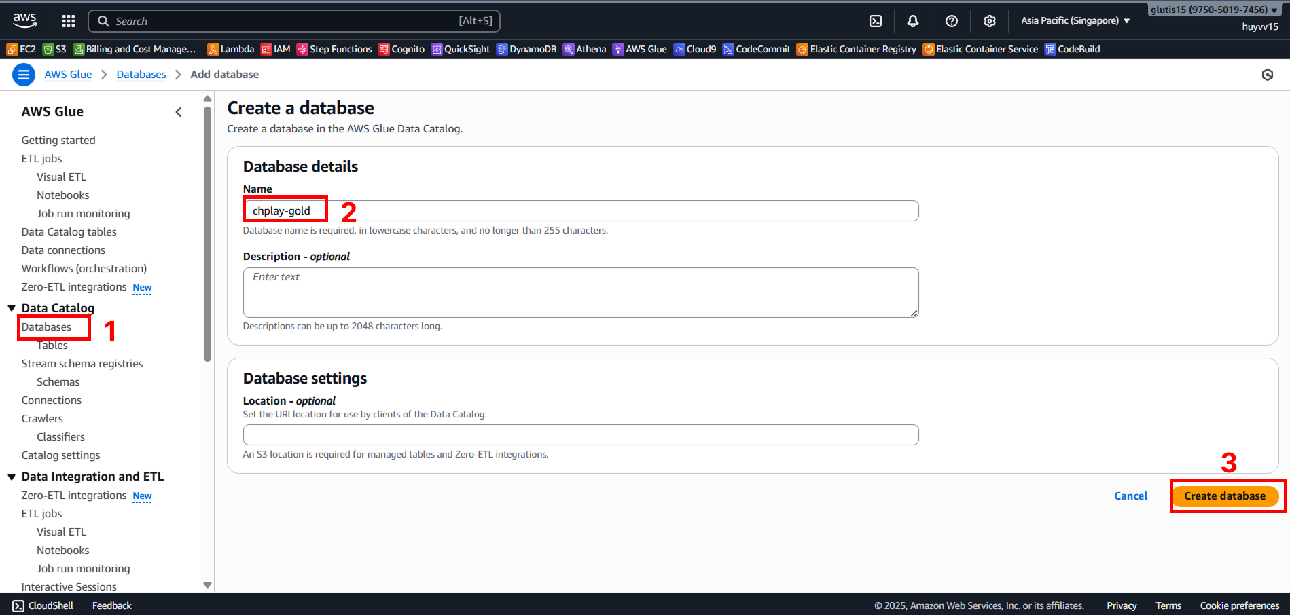Open the Athena bookmark shortcut
1290x615 pixels.
(x=584, y=49)
